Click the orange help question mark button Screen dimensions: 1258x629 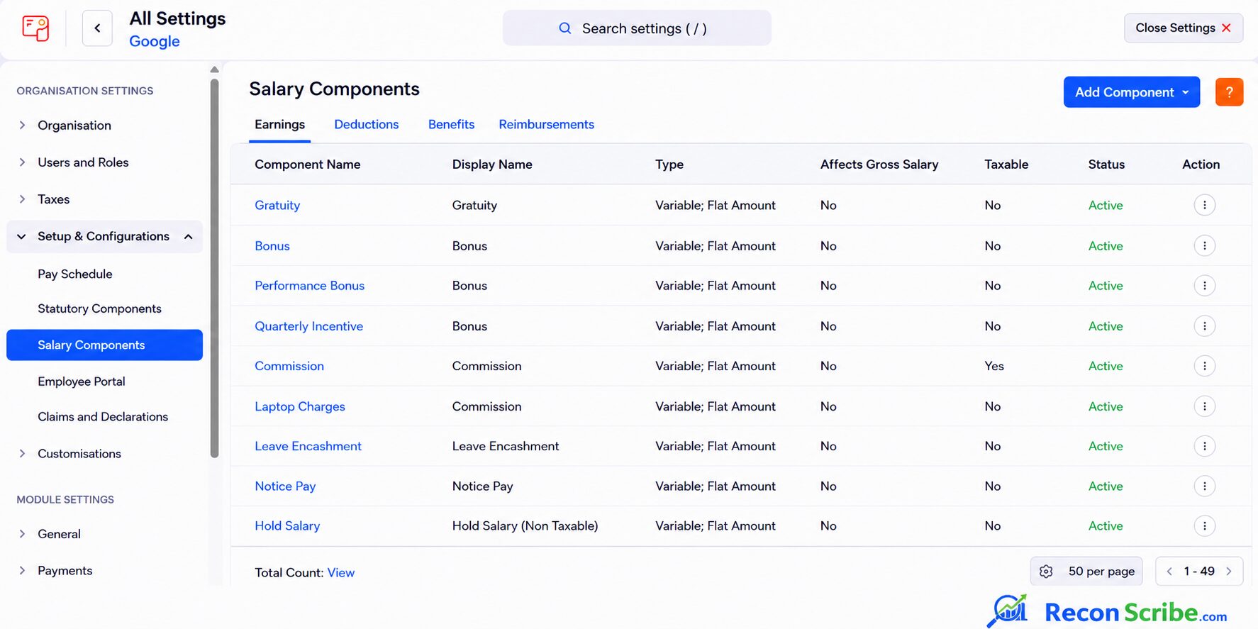(1229, 92)
